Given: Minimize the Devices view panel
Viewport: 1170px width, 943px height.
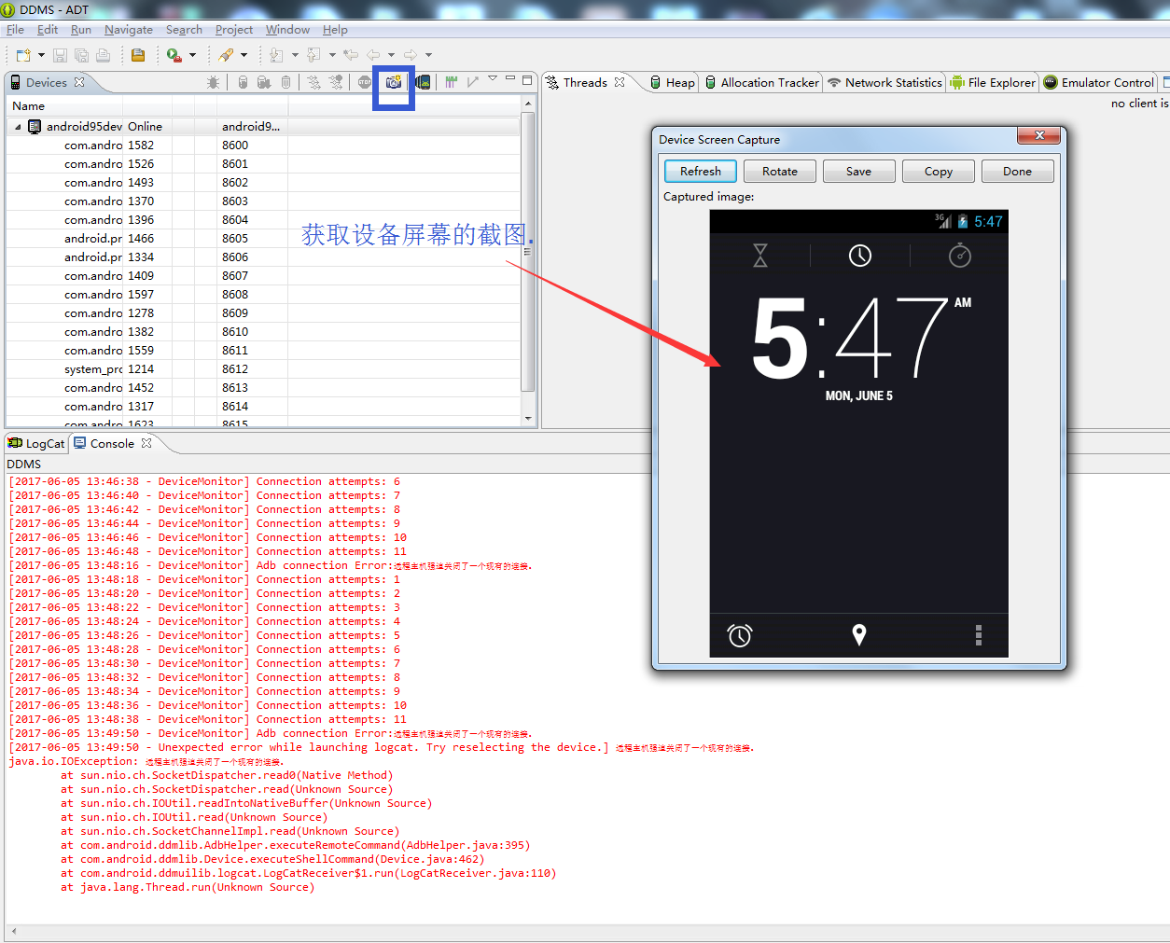Looking at the screenshot, I should coord(510,79).
